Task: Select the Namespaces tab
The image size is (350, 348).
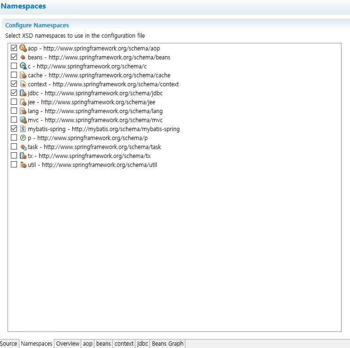Action: tap(37, 344)
